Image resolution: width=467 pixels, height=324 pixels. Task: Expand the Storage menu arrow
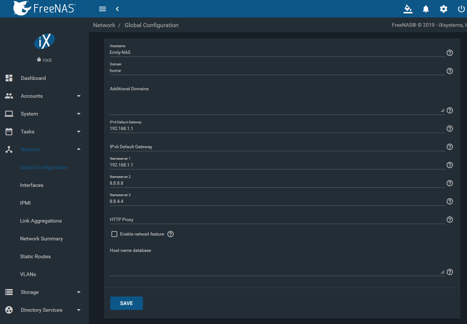click(79, 292)
